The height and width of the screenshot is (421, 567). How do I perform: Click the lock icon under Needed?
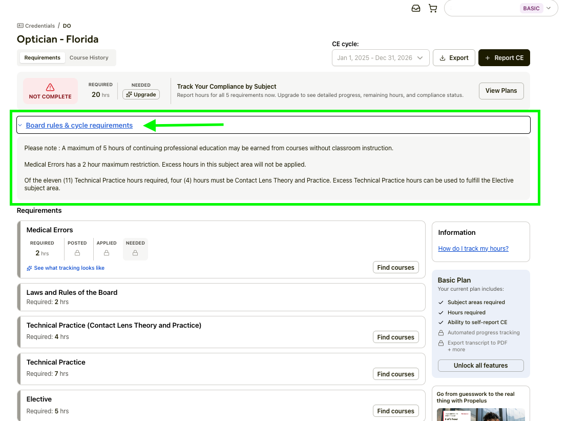[x=135, y=253]
